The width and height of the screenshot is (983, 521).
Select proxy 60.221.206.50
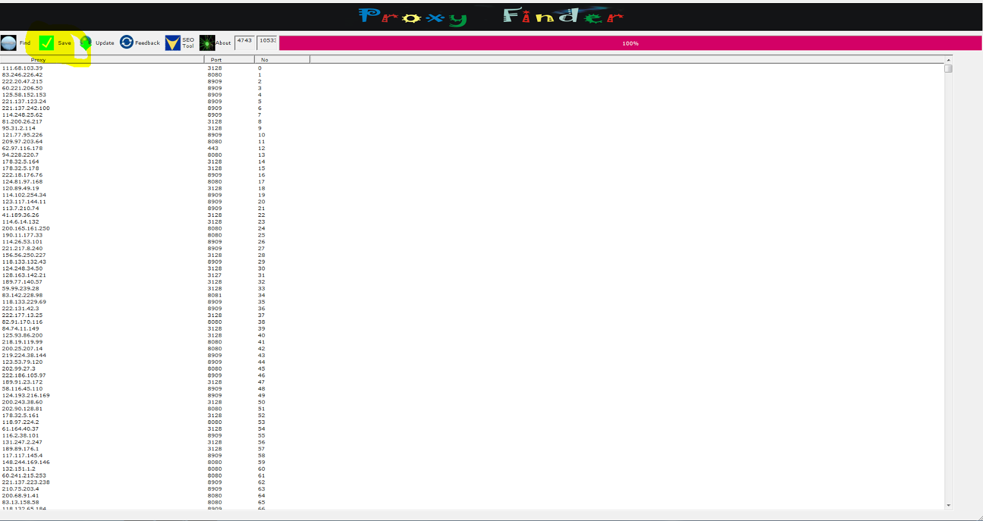tap(22, 88)
